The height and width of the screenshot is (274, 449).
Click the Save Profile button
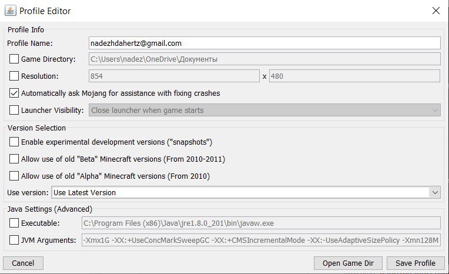[x=416, y=263]
